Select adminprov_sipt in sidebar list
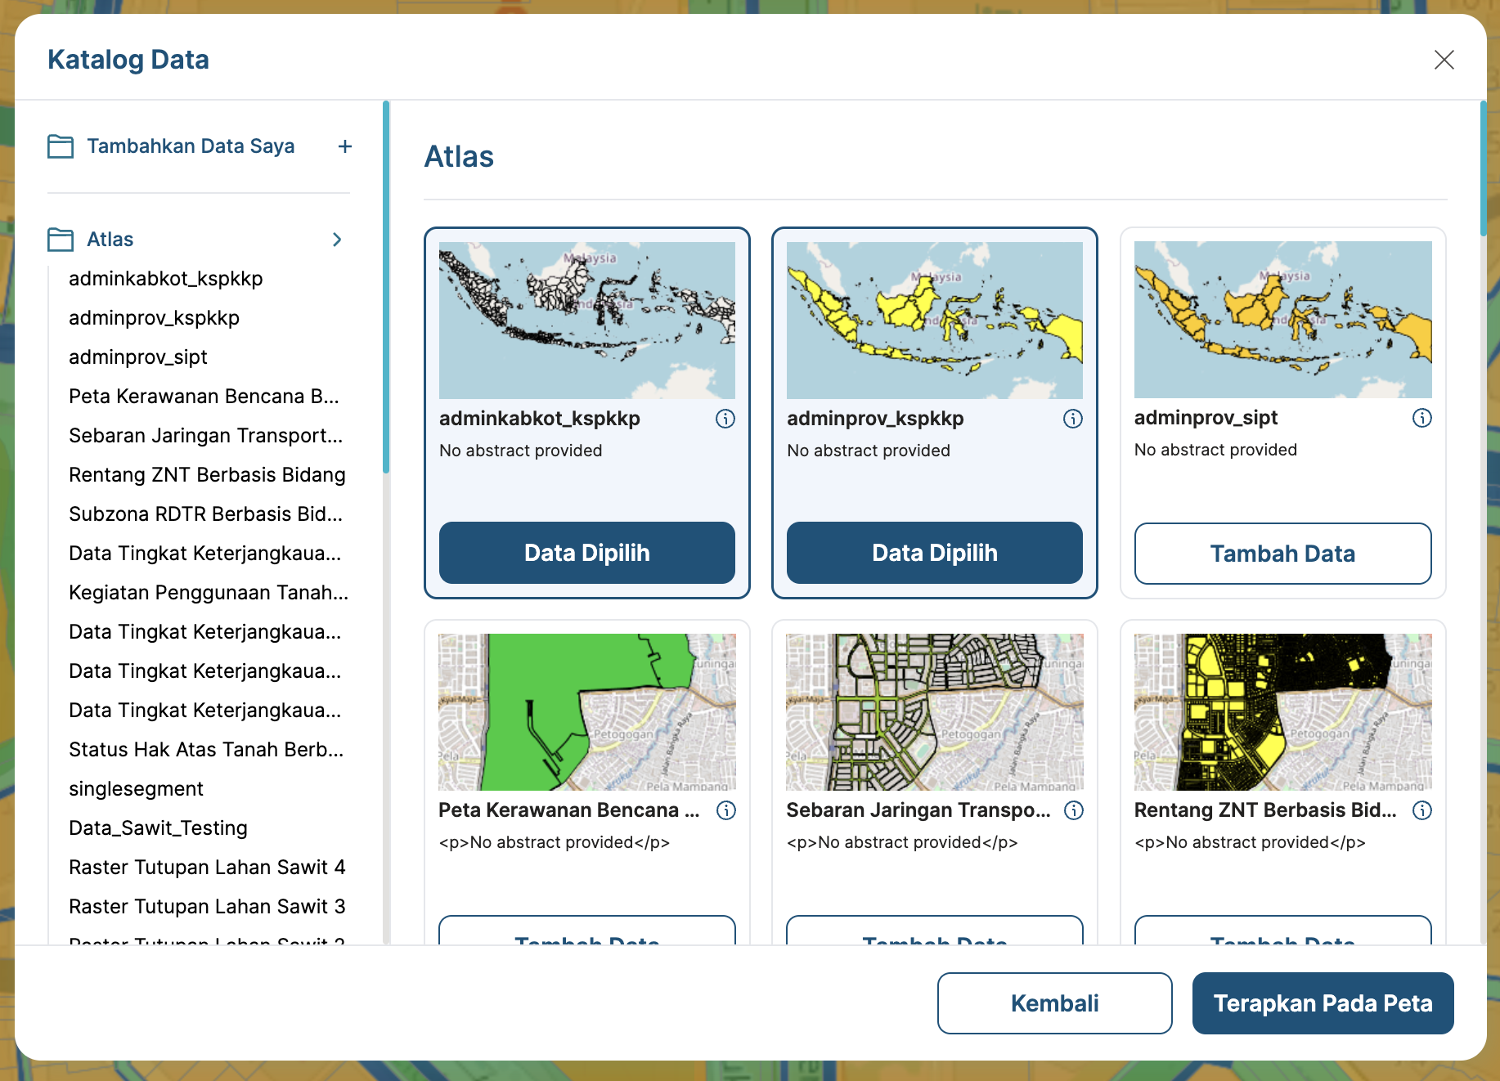The height and width of the screenshot is (1081, 1500). pos(138,357)
